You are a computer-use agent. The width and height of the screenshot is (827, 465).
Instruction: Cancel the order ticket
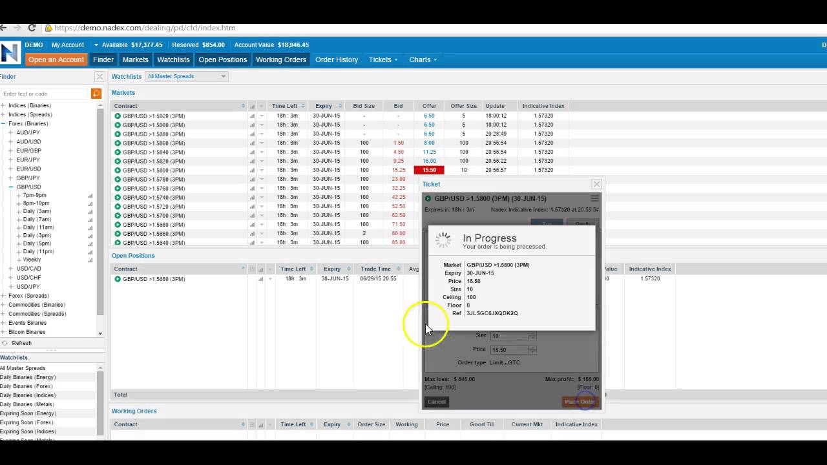coord(437,402)
